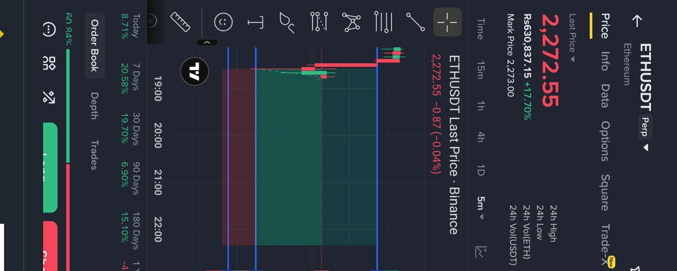Click the 30 Days 19.70% change
This screenshot has width=677, height=271.
click(130, 128)
